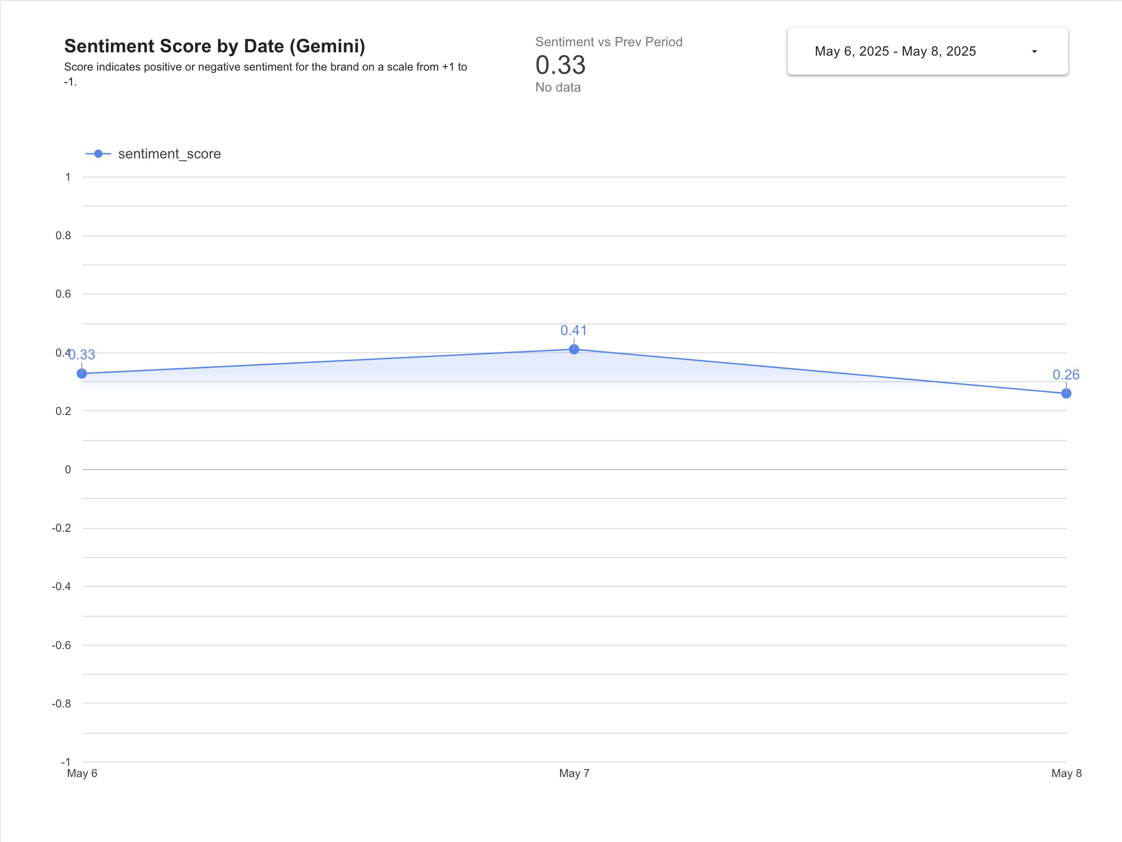Click the blue sentiment_score legend marker
Image resolution: width=1122 pixels, height=842 pixels.
(98, 154)
